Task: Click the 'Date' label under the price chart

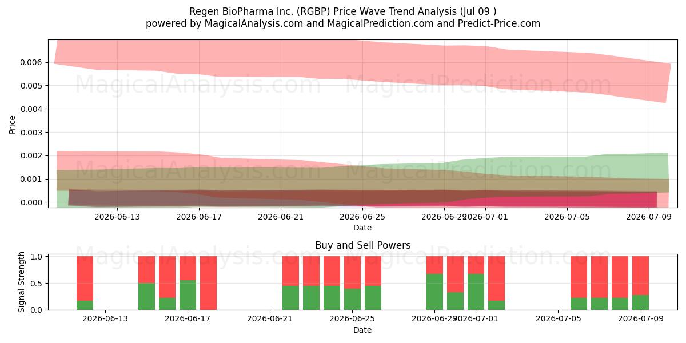Action: [x=362, y=228]
